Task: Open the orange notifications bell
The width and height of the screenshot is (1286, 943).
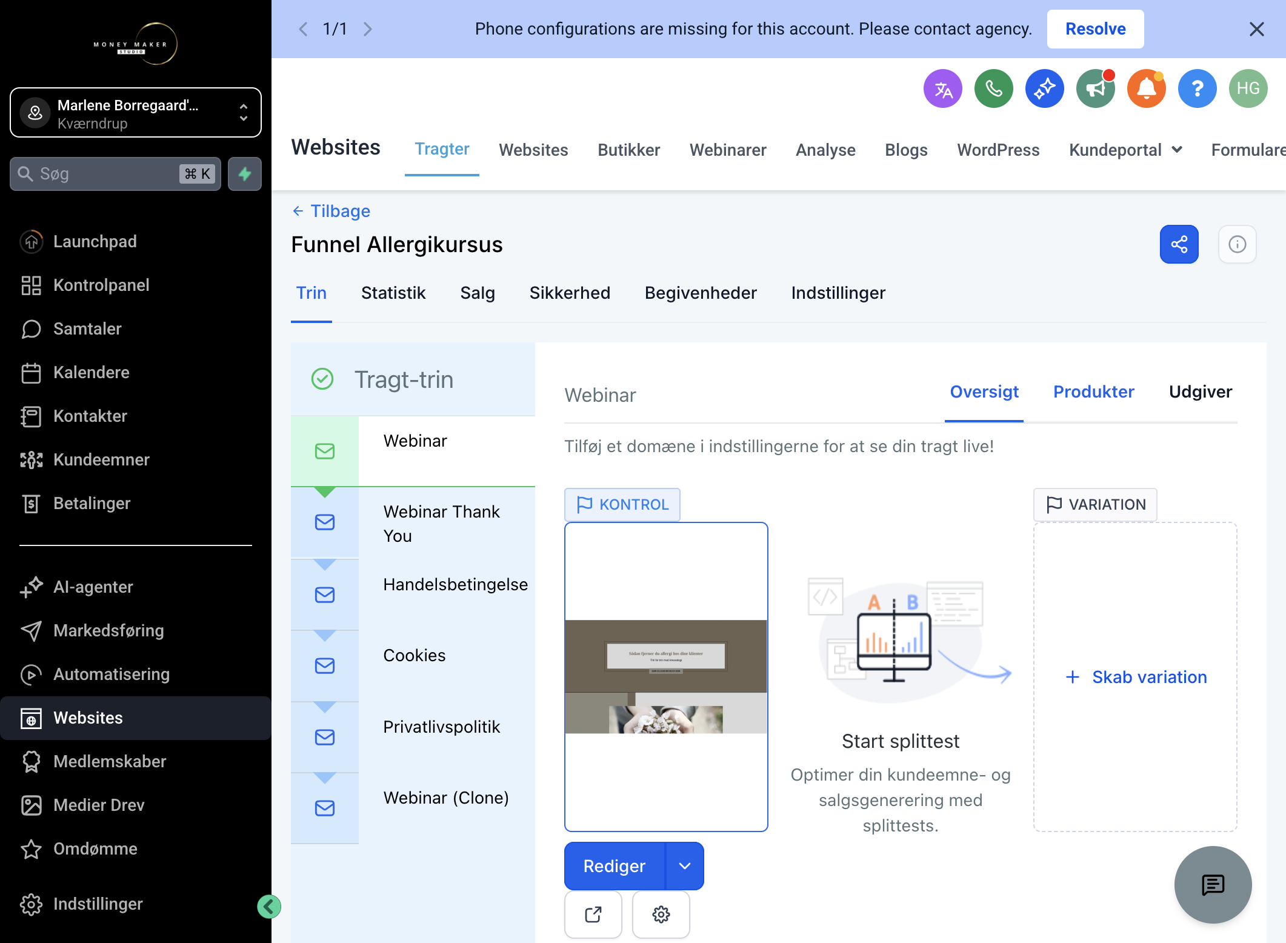Action: click(1146, 88)
